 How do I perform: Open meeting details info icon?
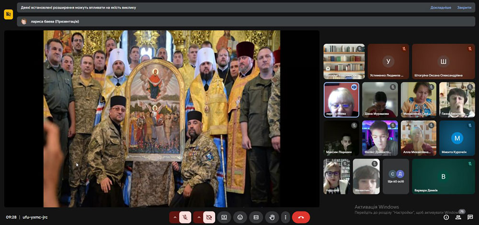click(x=446, y=217)
